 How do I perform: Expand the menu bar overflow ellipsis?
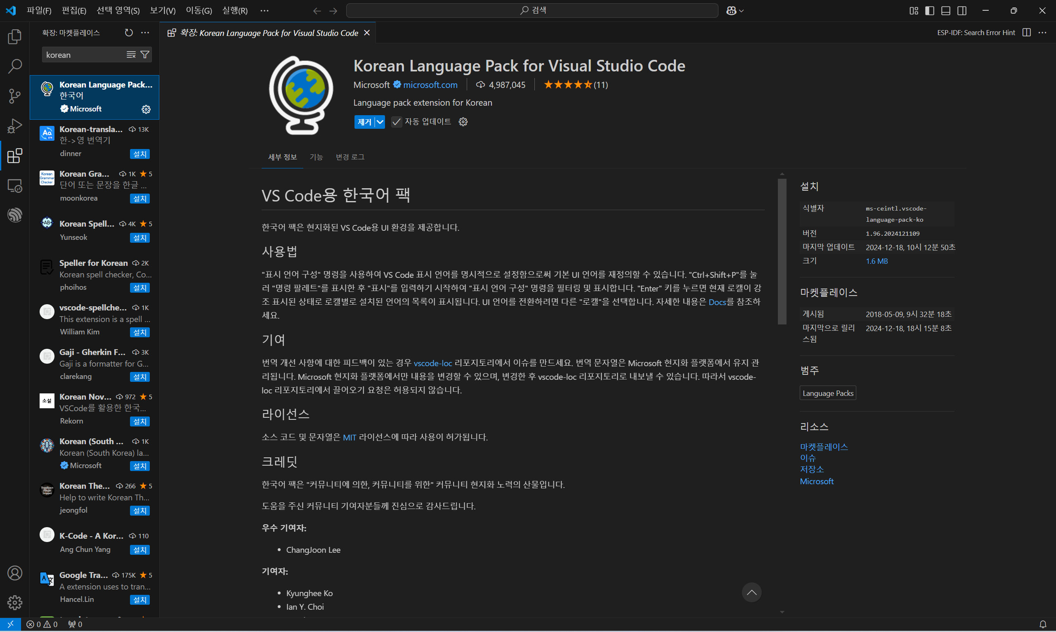265,11
